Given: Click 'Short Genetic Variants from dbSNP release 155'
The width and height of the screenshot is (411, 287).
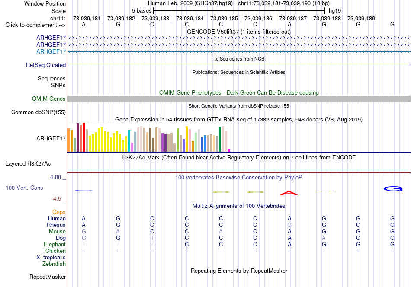Looking at the screenshot, I should pyautogui.click(x=239, y=106).
